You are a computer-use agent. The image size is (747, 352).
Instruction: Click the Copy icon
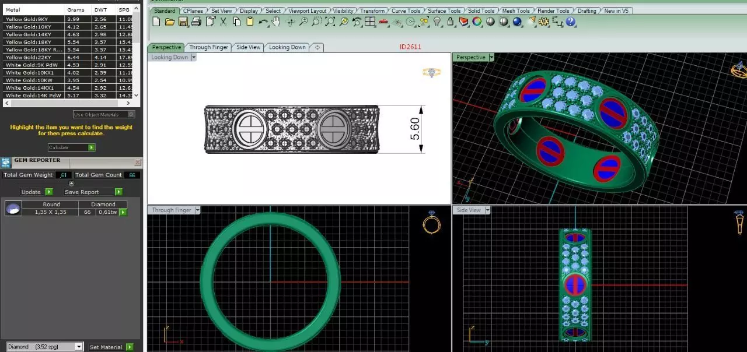tap(237, 22)
